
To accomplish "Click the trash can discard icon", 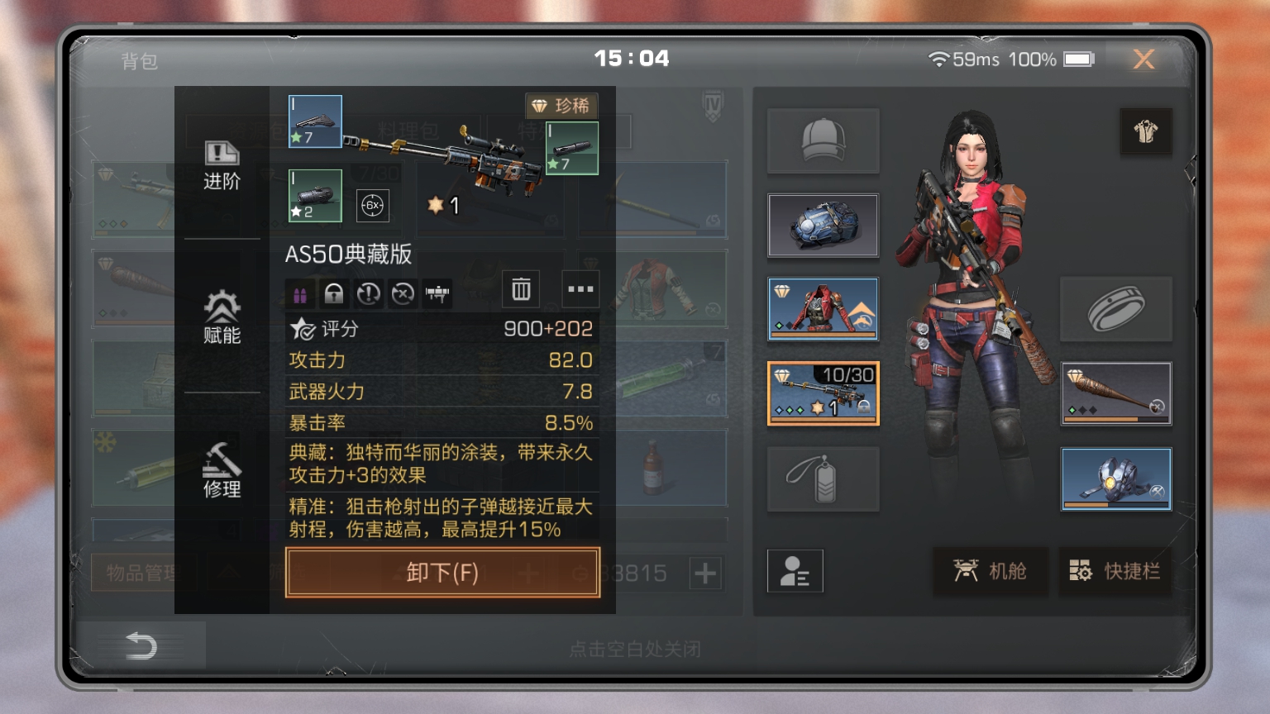I will pyautogui.click(x=521, y=289).
